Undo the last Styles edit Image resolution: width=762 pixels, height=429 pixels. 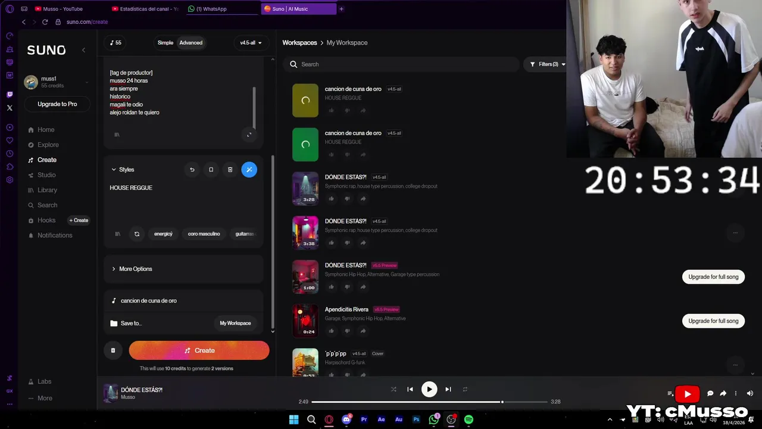point(192,170)
